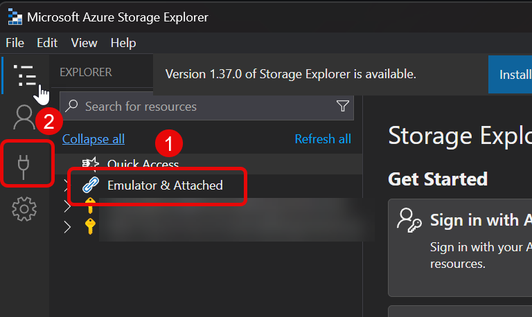532x317 pixels.
Task: Click the Refresh all link
Action: [323, 139]
